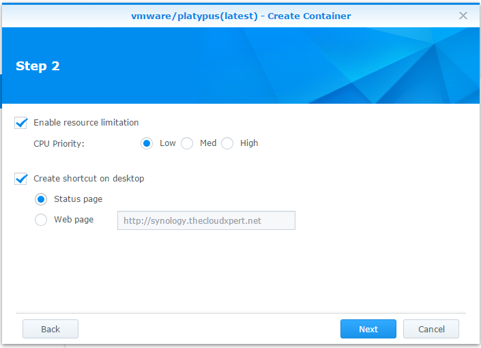
Task: Go back with the Back button
Action: coord(50,329)
